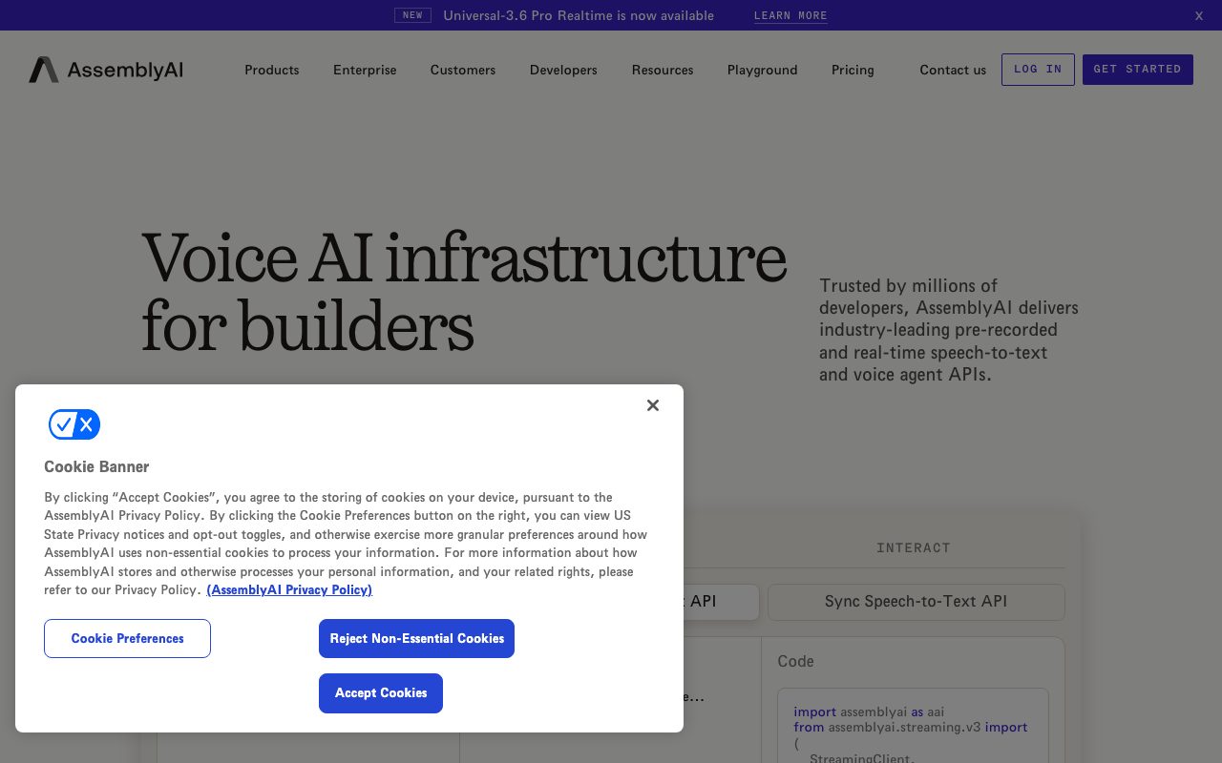Open the Products menu
The image size is (1222, 763).
click(272, 70)
